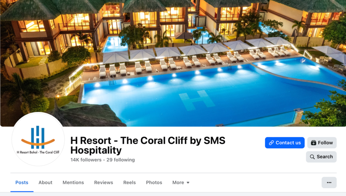Follow the H Resort page
This screenshot has width=346, height=196.
(322, 143)
